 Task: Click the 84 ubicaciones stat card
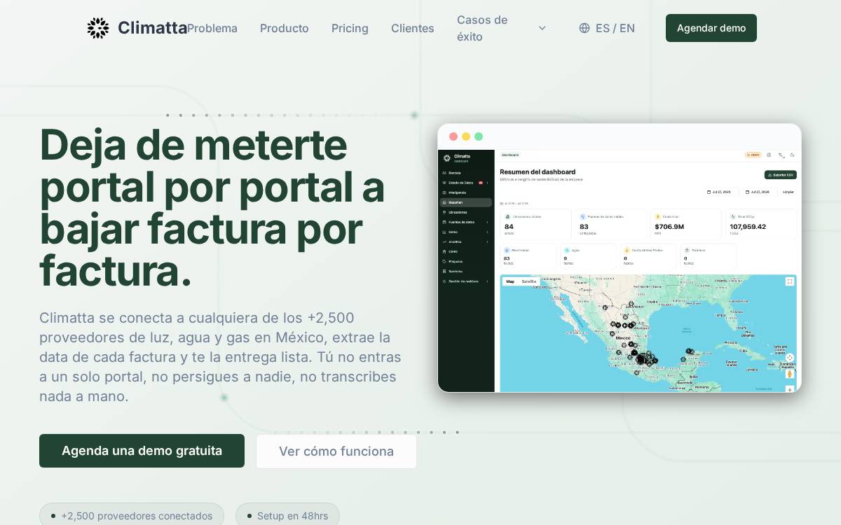[x=536, y=225]
